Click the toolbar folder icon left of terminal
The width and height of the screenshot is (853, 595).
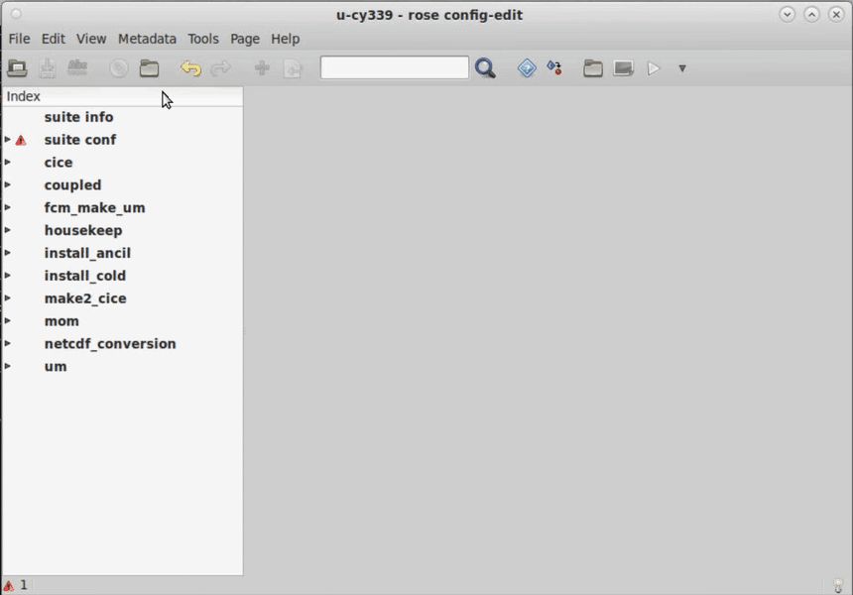click(593, 68)
